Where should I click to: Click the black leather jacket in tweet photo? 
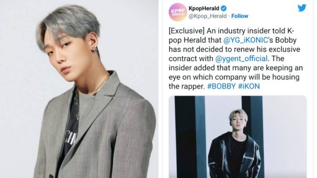coord(234,156)
